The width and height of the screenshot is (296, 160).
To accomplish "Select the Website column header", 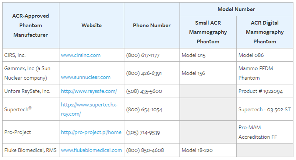I will tap(91, 25).
